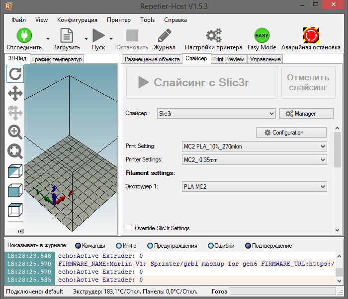This screenshot has width=348, height=299.
Task: Trigger Аварийная остановка emergency icon
Action: tap(311, 35)
